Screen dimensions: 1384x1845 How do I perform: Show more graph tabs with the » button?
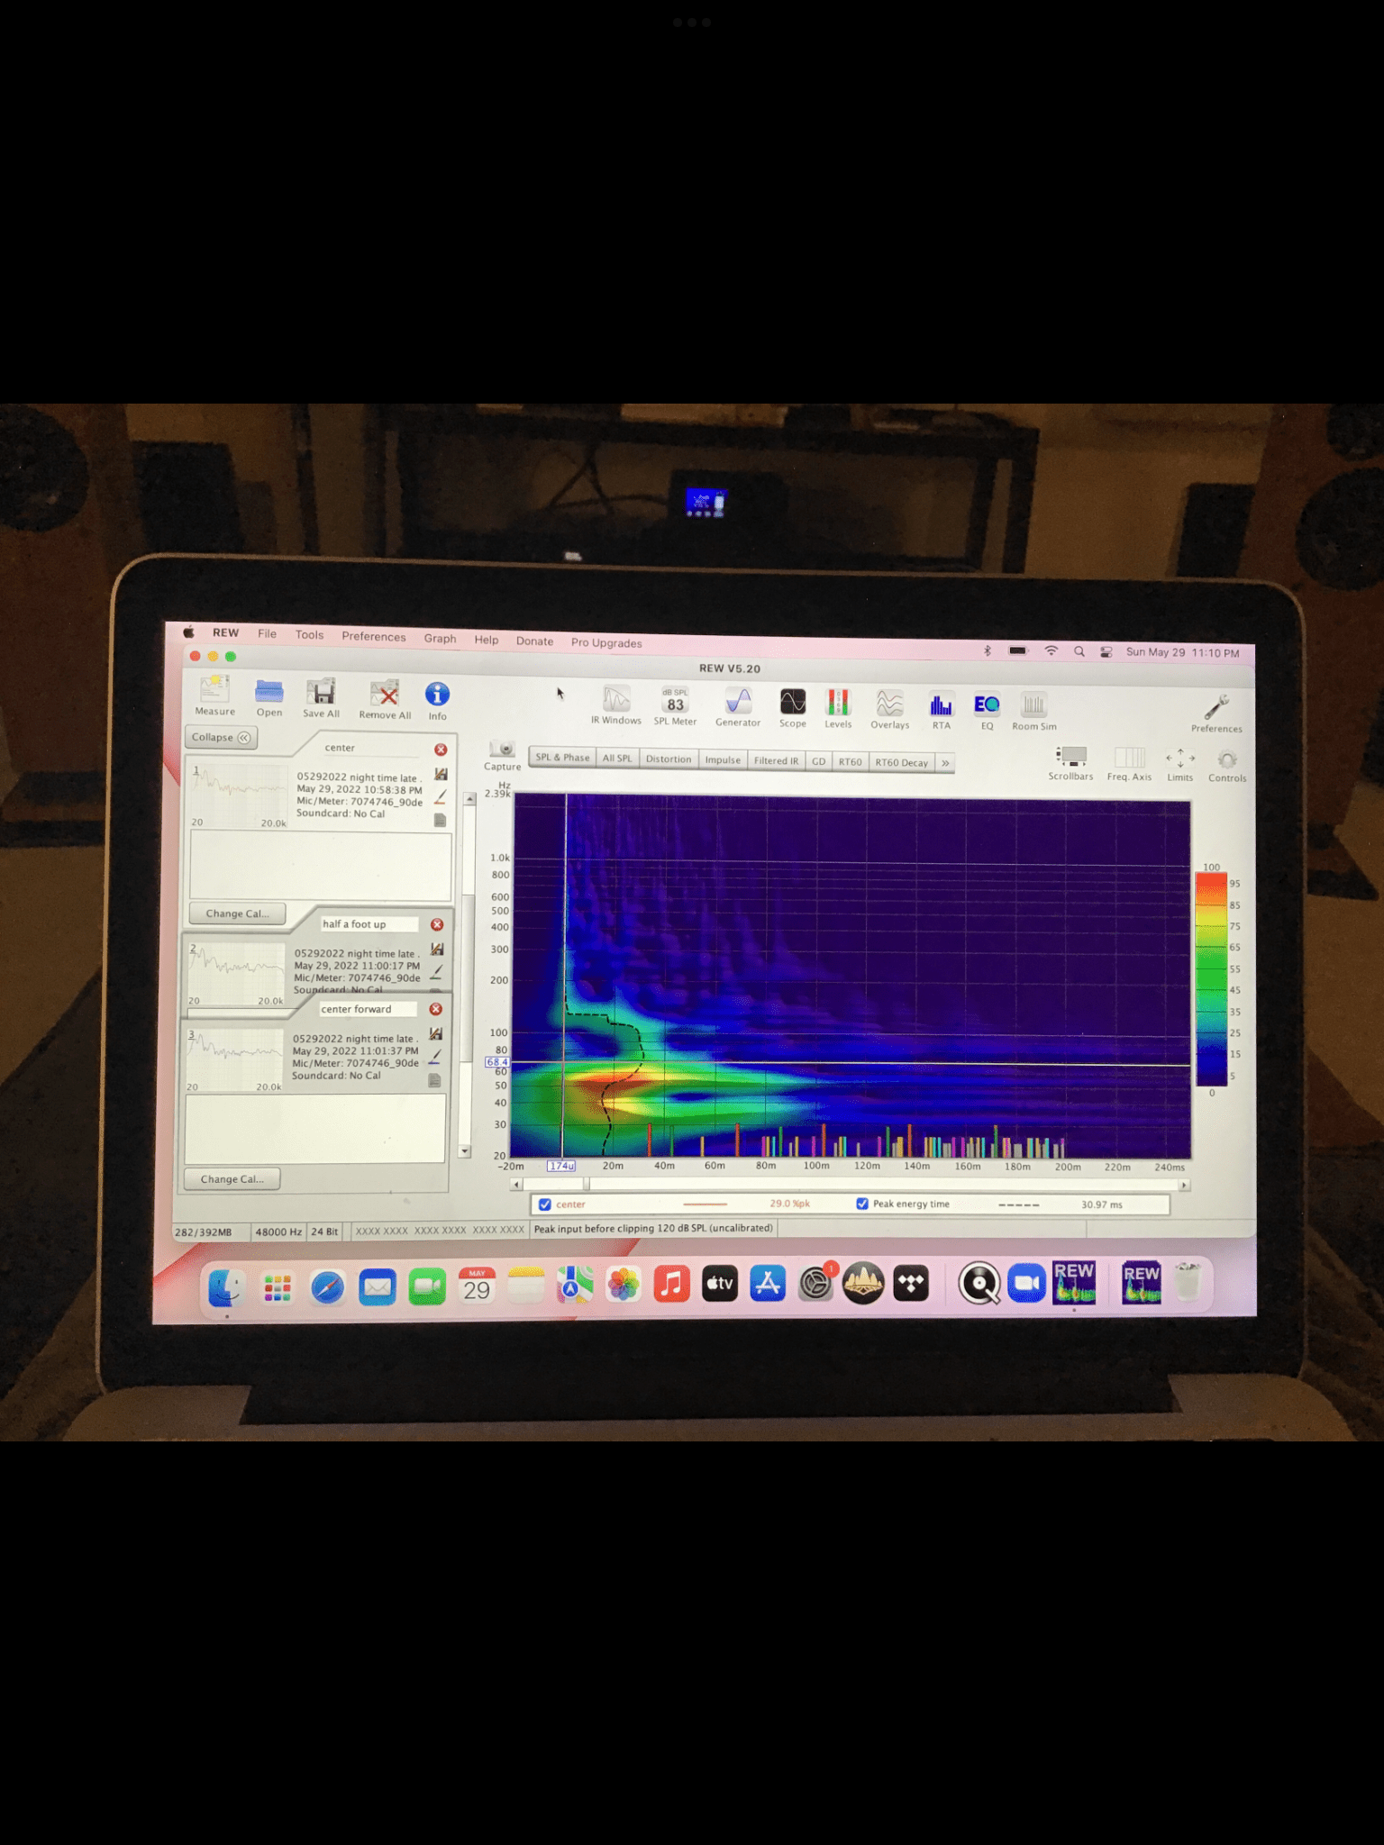pos(945,762)
